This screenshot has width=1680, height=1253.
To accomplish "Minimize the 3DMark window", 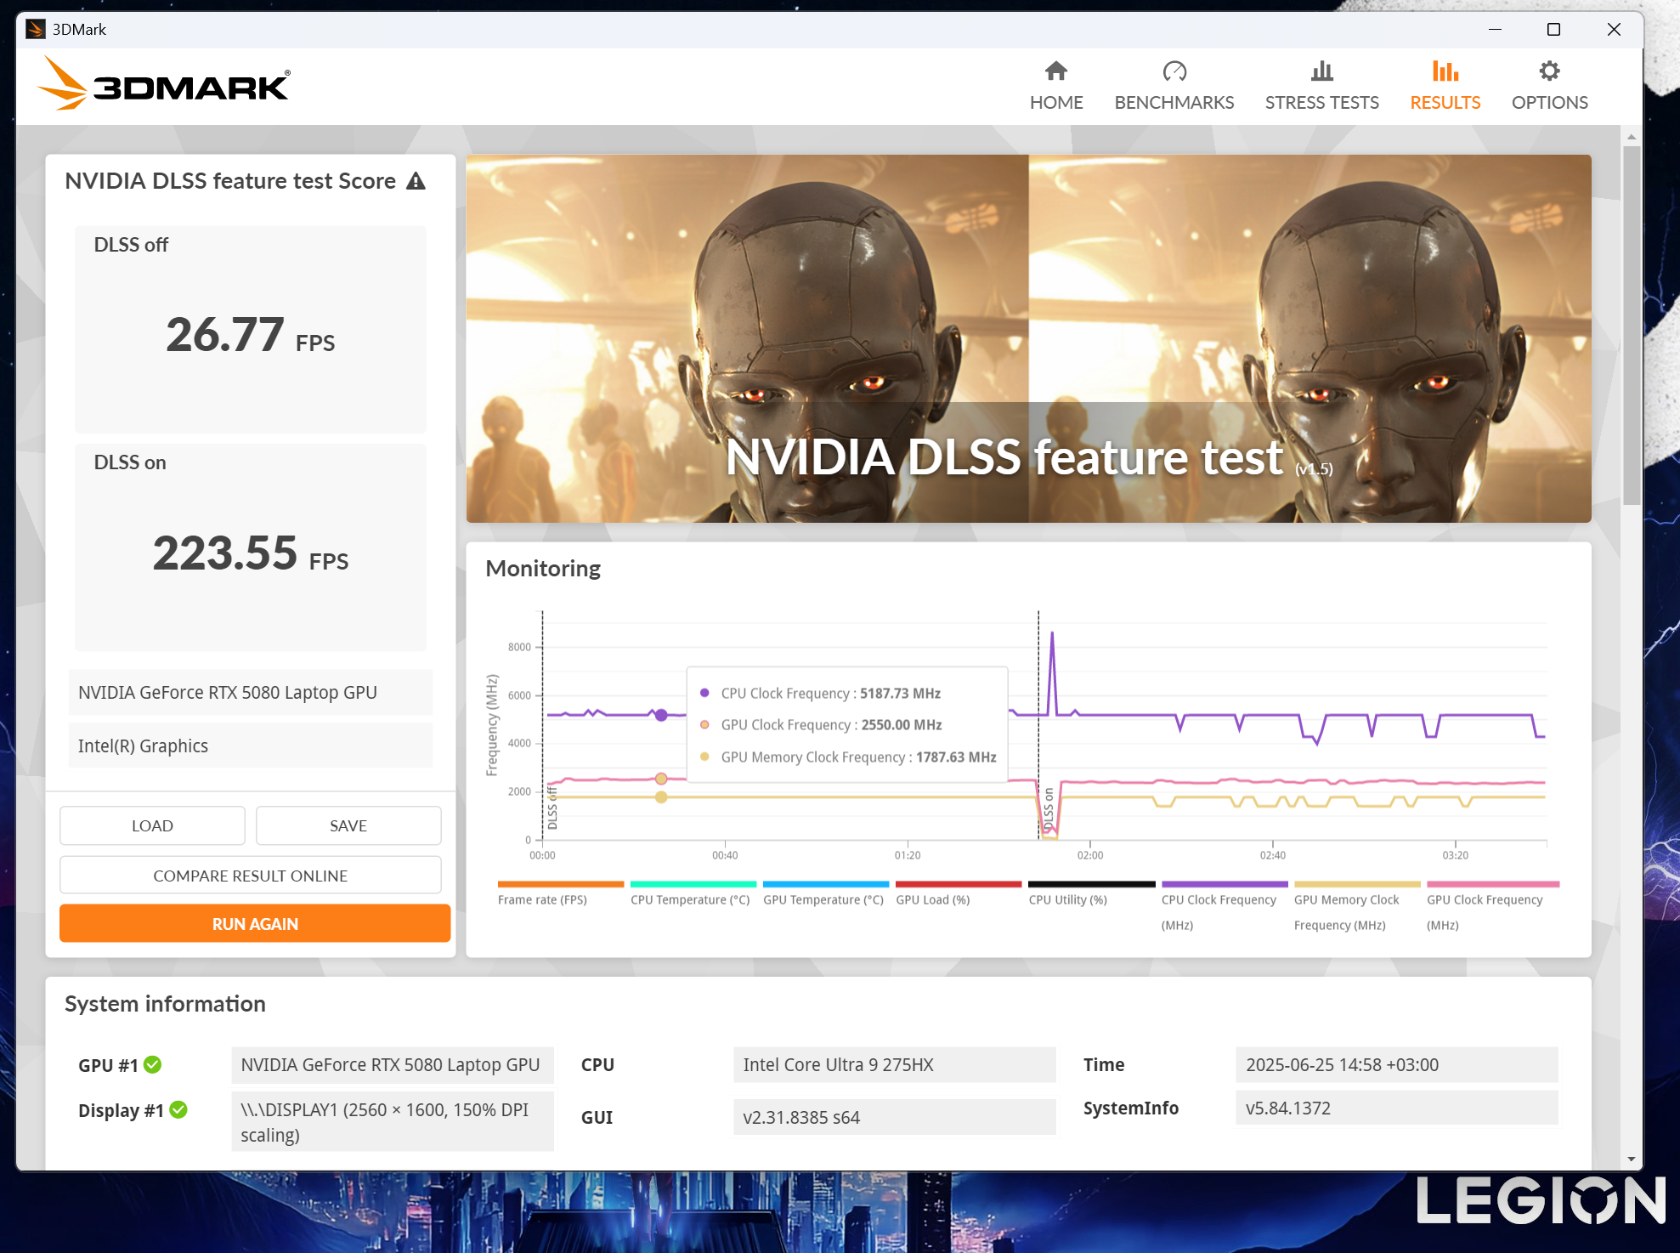I will pyautogui.click(x=1495, y=30).
